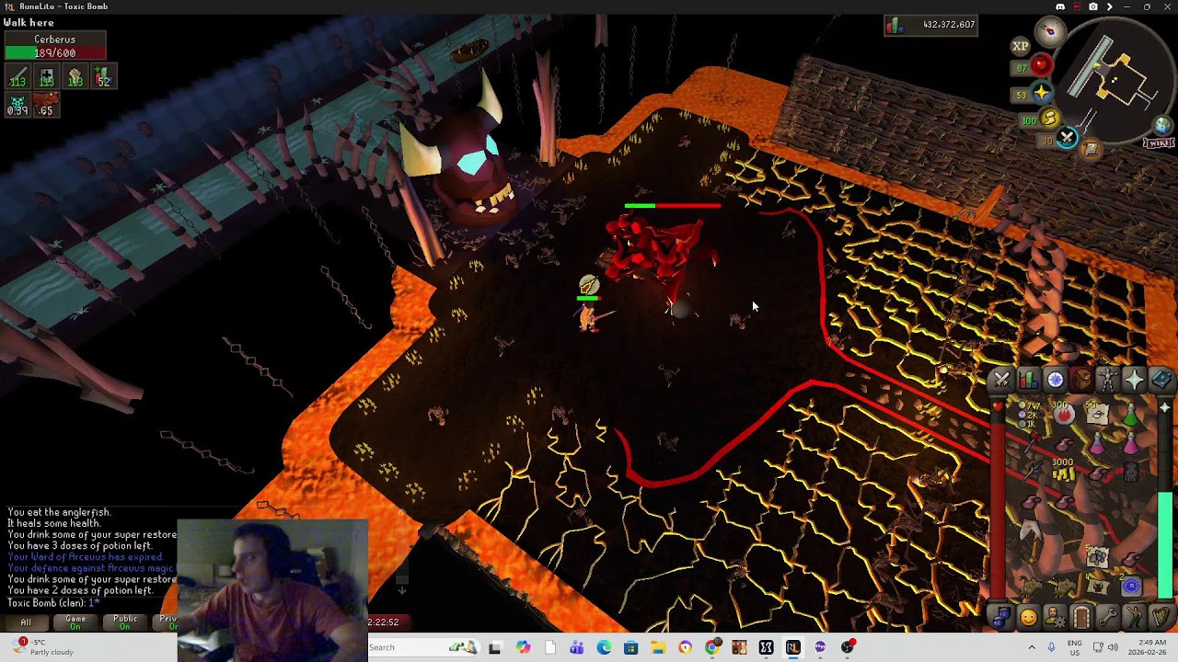This screenshot has height=662, width=1178.
Task: Toggle the Public chat filter
Action: click(125, 622)
